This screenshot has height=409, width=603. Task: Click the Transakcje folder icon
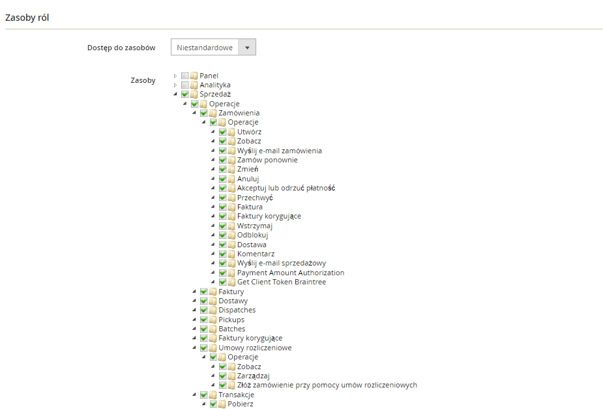(213, 395)
